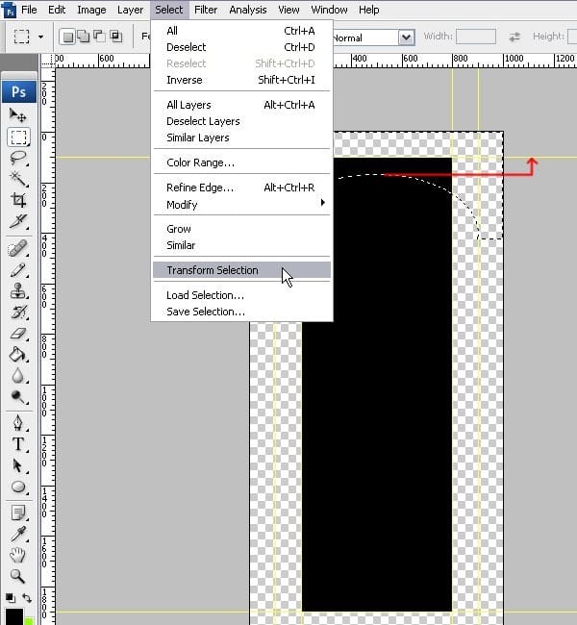577x625 pixels.
Task: Open the marquee tool preset icon
Action: pyautogui.click(x=21, y=37)
